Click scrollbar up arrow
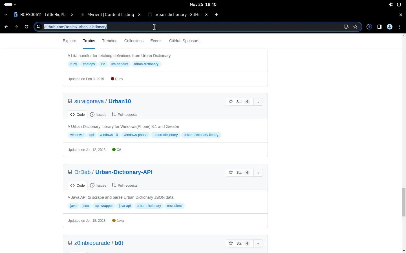Image resolution: width=406 pixels, height=253 pixels. click(x=404, y=36)
